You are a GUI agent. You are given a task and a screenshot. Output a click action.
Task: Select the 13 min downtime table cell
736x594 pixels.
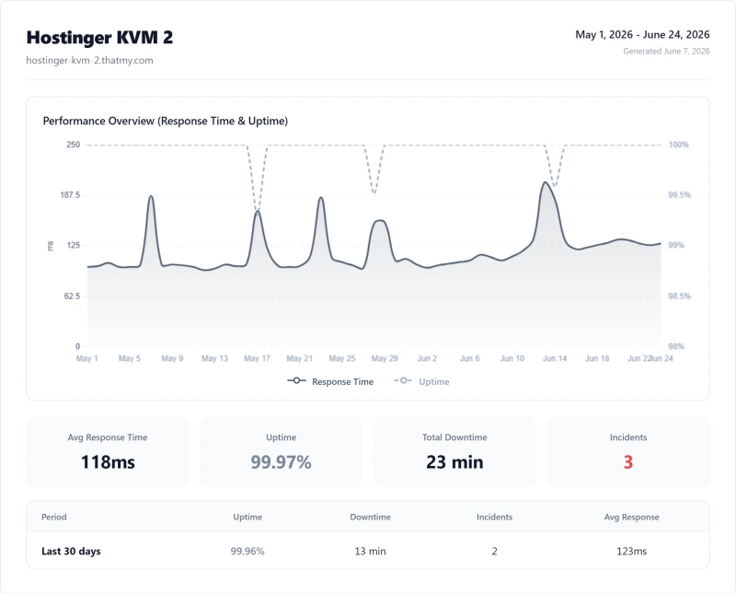tap(371, 552)
